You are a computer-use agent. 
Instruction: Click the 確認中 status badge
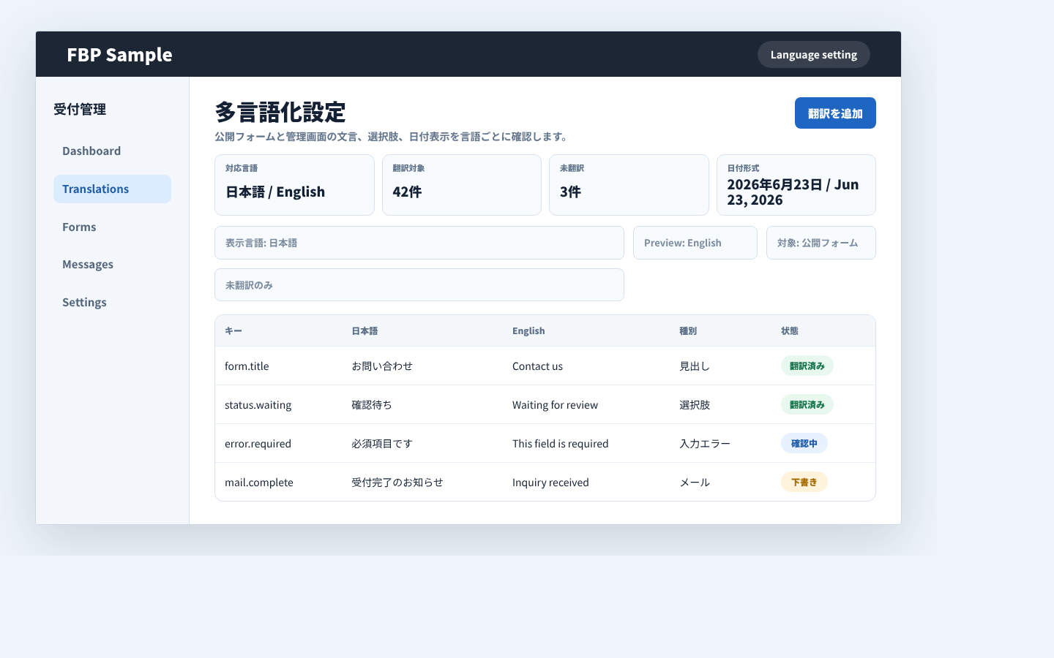pos(804,444)
